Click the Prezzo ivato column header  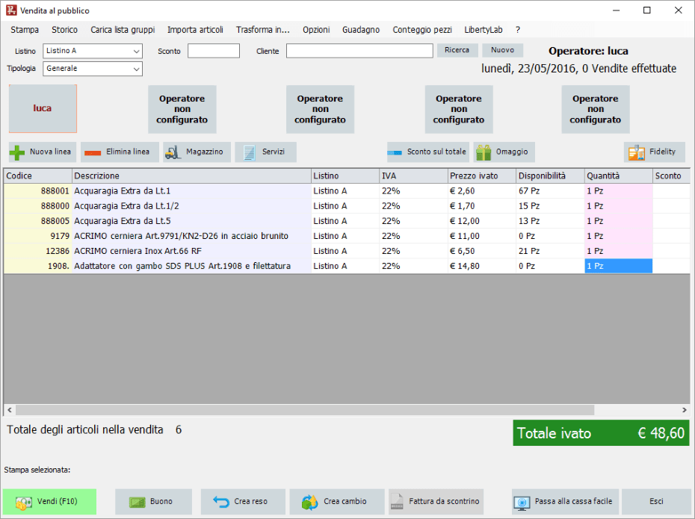482,175
